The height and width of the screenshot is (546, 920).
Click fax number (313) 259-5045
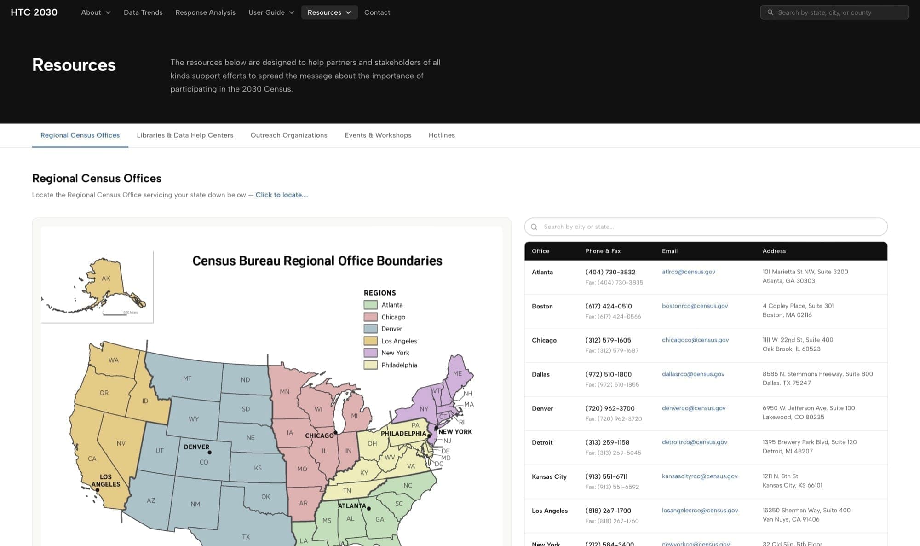(613, 453)
